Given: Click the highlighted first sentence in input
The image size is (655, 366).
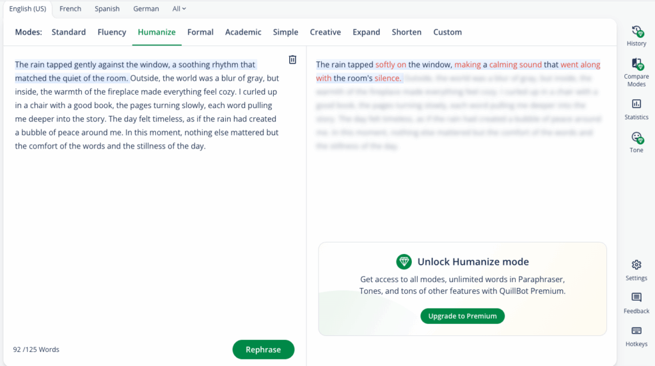Looking at the screenshot, I should 135,71.
